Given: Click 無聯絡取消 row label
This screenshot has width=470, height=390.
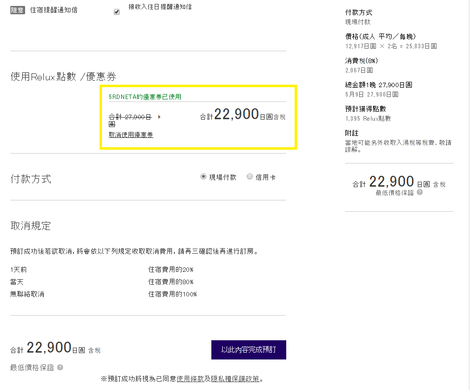Looking at the screenshot, I should pos(27,294).
